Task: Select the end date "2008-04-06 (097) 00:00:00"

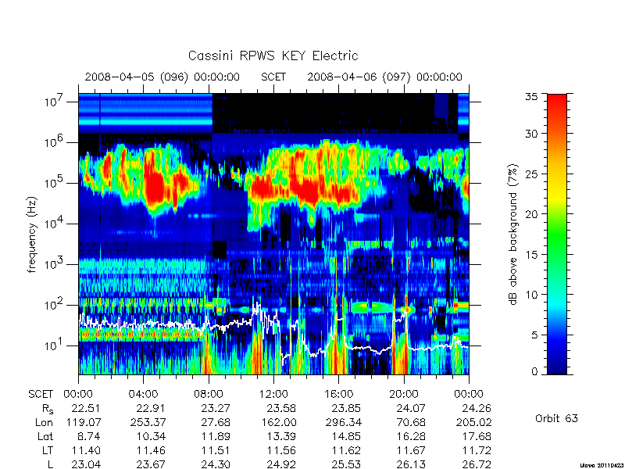Action: (384, 77)
